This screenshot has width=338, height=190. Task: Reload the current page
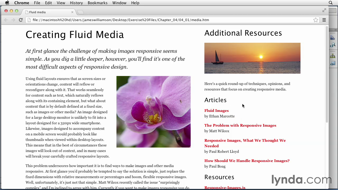click(21, 20)
